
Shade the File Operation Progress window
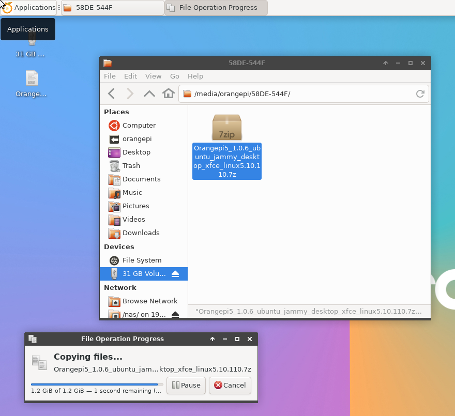pos(213,339)
